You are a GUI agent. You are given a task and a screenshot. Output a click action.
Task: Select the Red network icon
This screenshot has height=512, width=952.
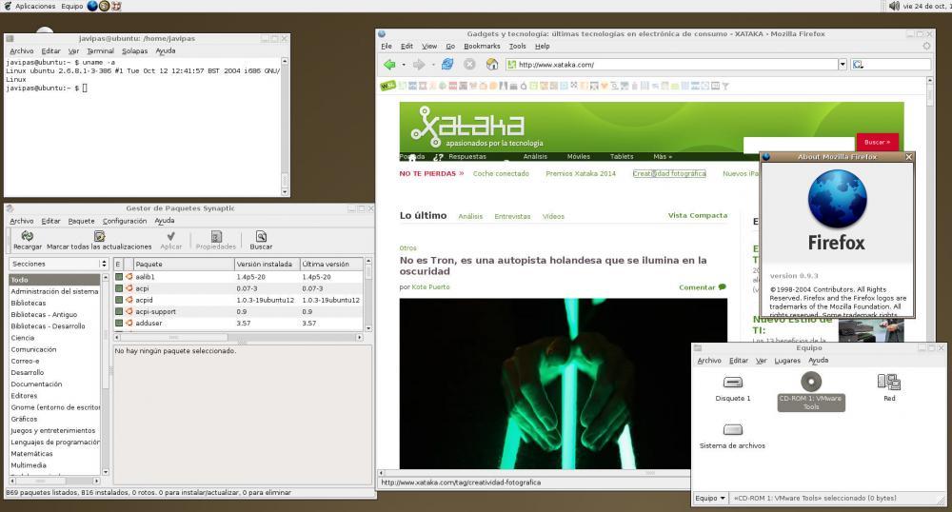coord(889,383)
